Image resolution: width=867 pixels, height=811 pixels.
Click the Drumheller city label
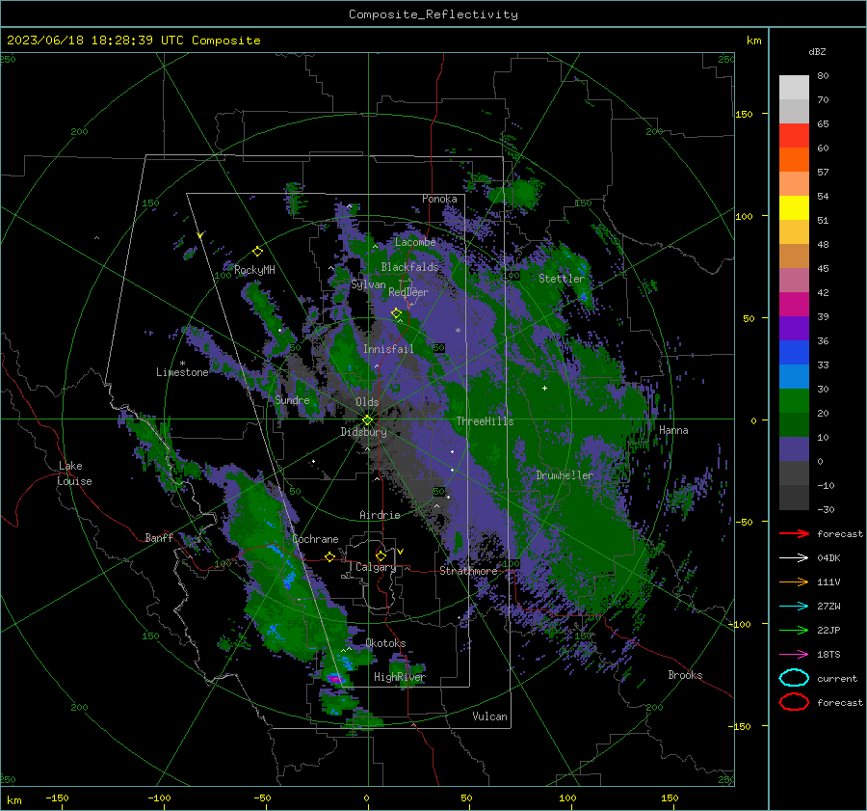coord(565,475)
